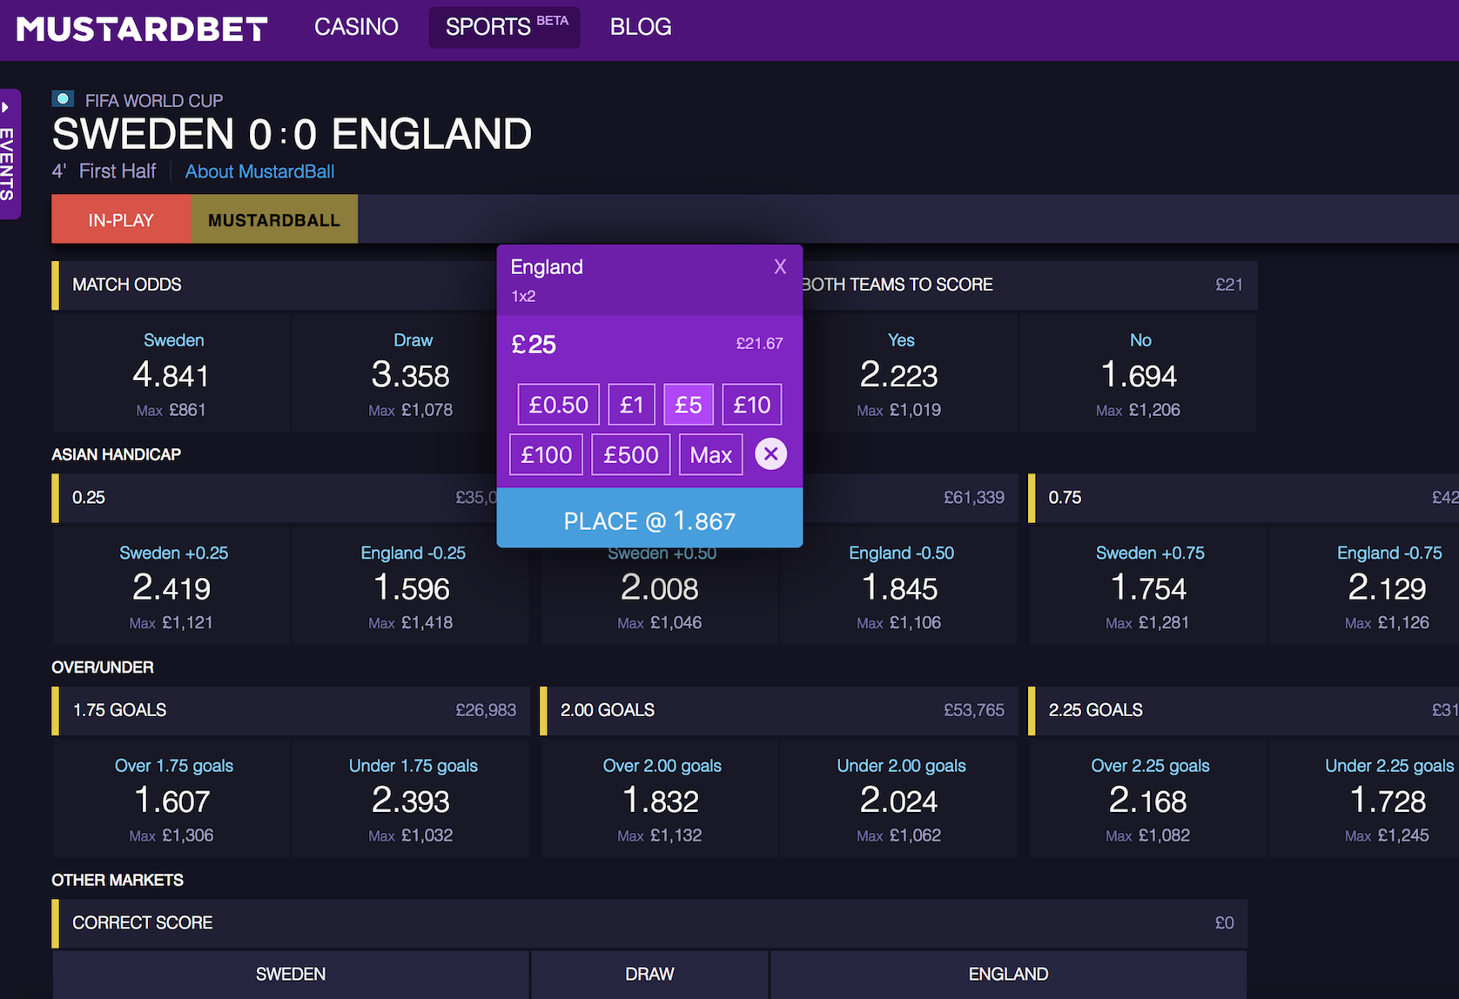The height and width of the screenshot is (999, 1459).
Task: Click the Correct Score market header
Action: 649,922
